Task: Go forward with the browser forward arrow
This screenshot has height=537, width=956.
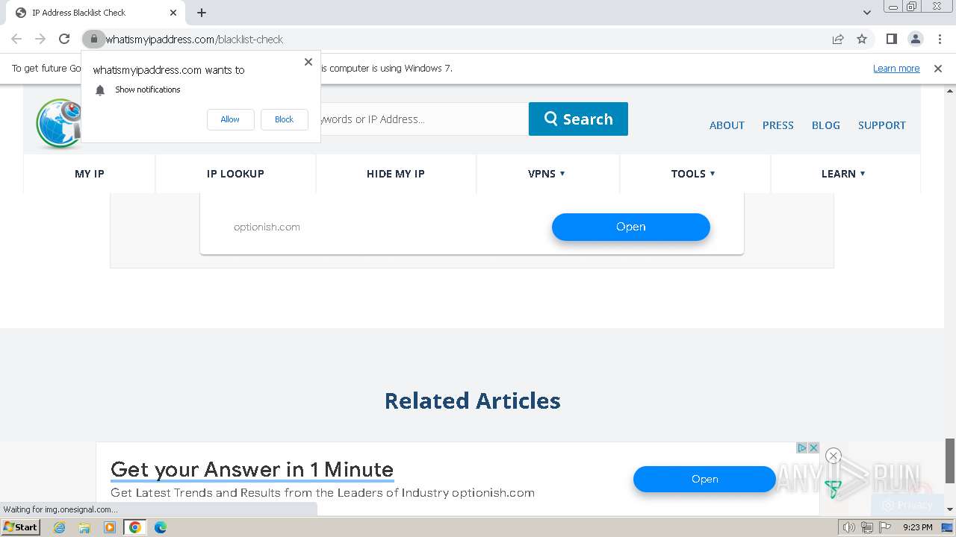Action: [x=40, y=39]
